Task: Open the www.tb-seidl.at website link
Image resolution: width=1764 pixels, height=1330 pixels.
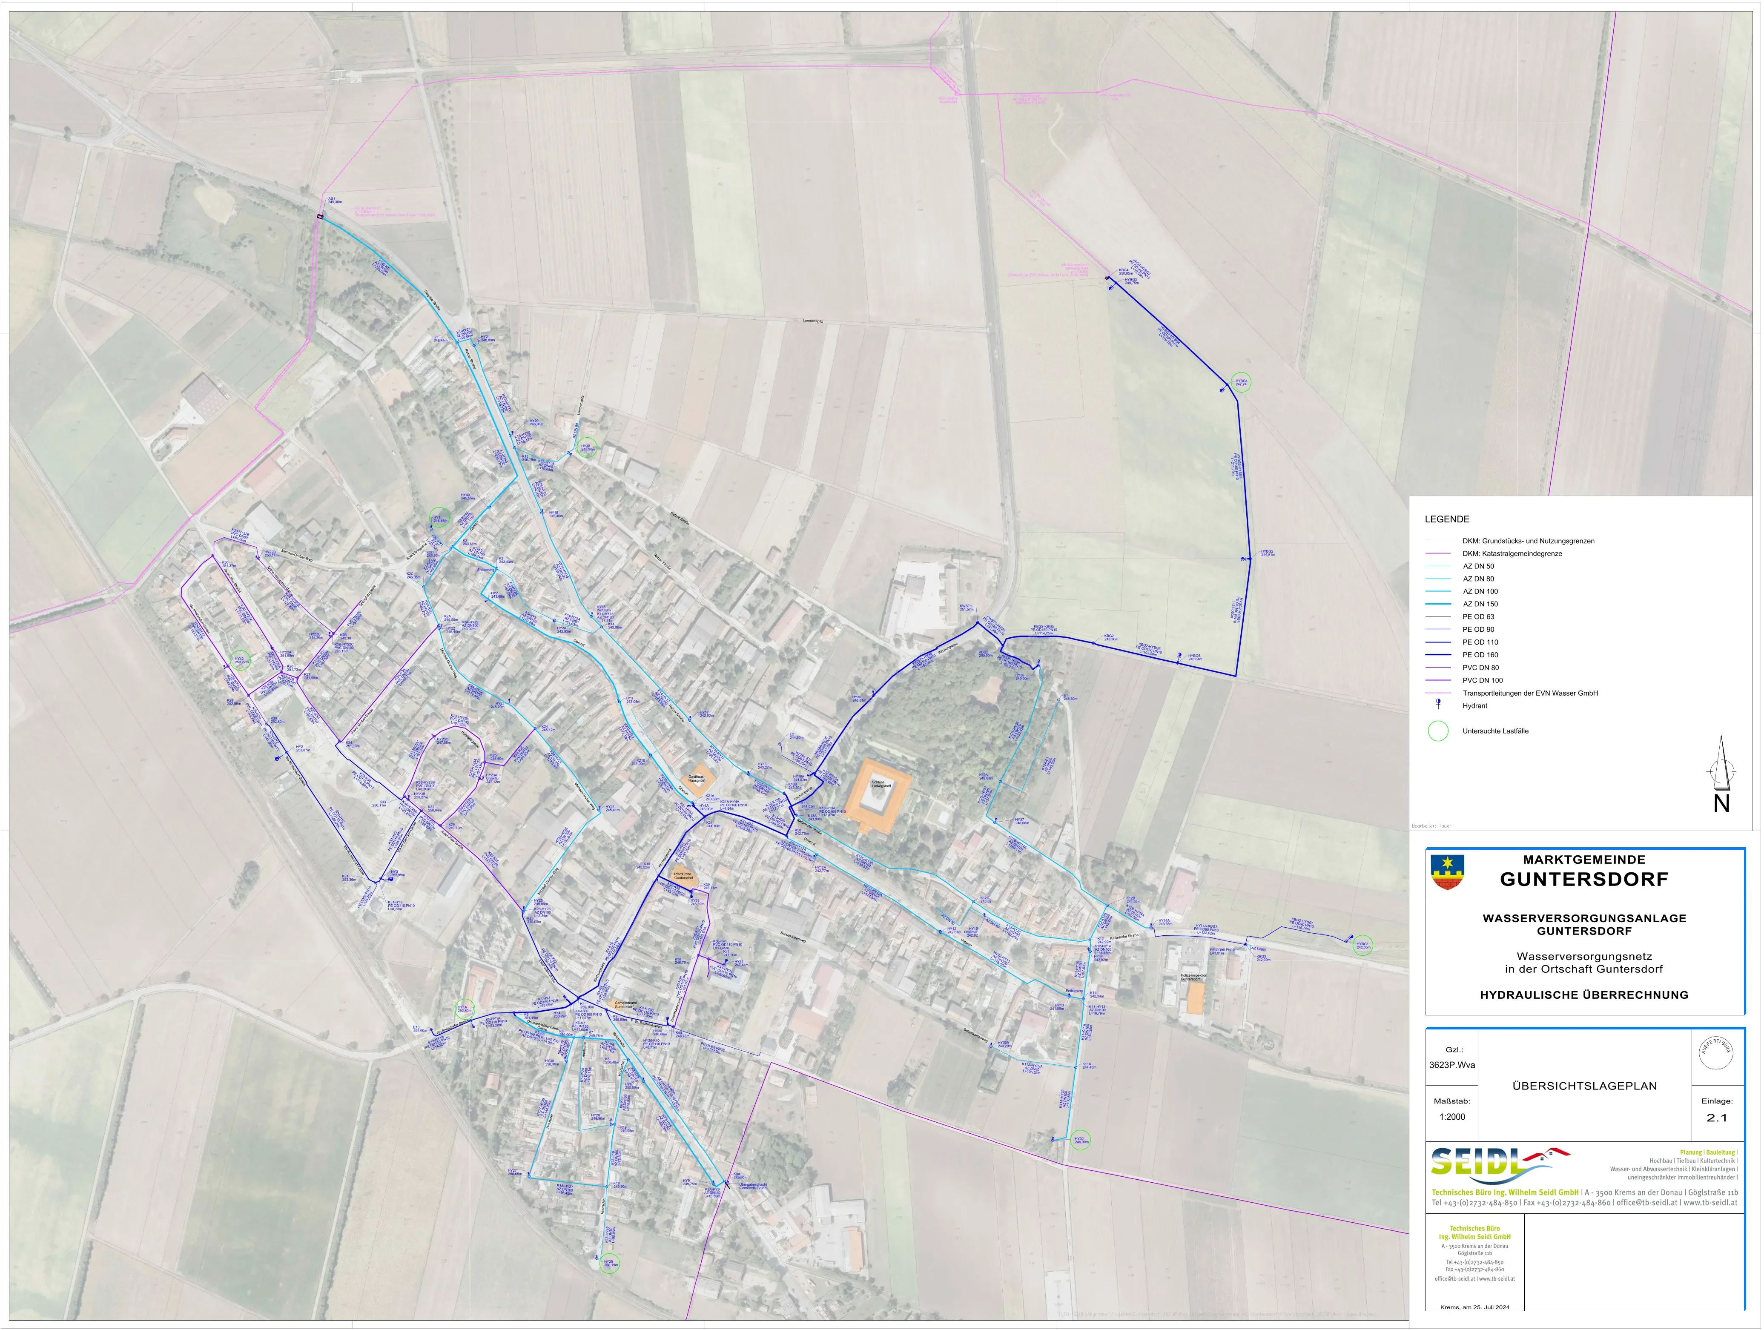Action: tap(1711, 1202)
